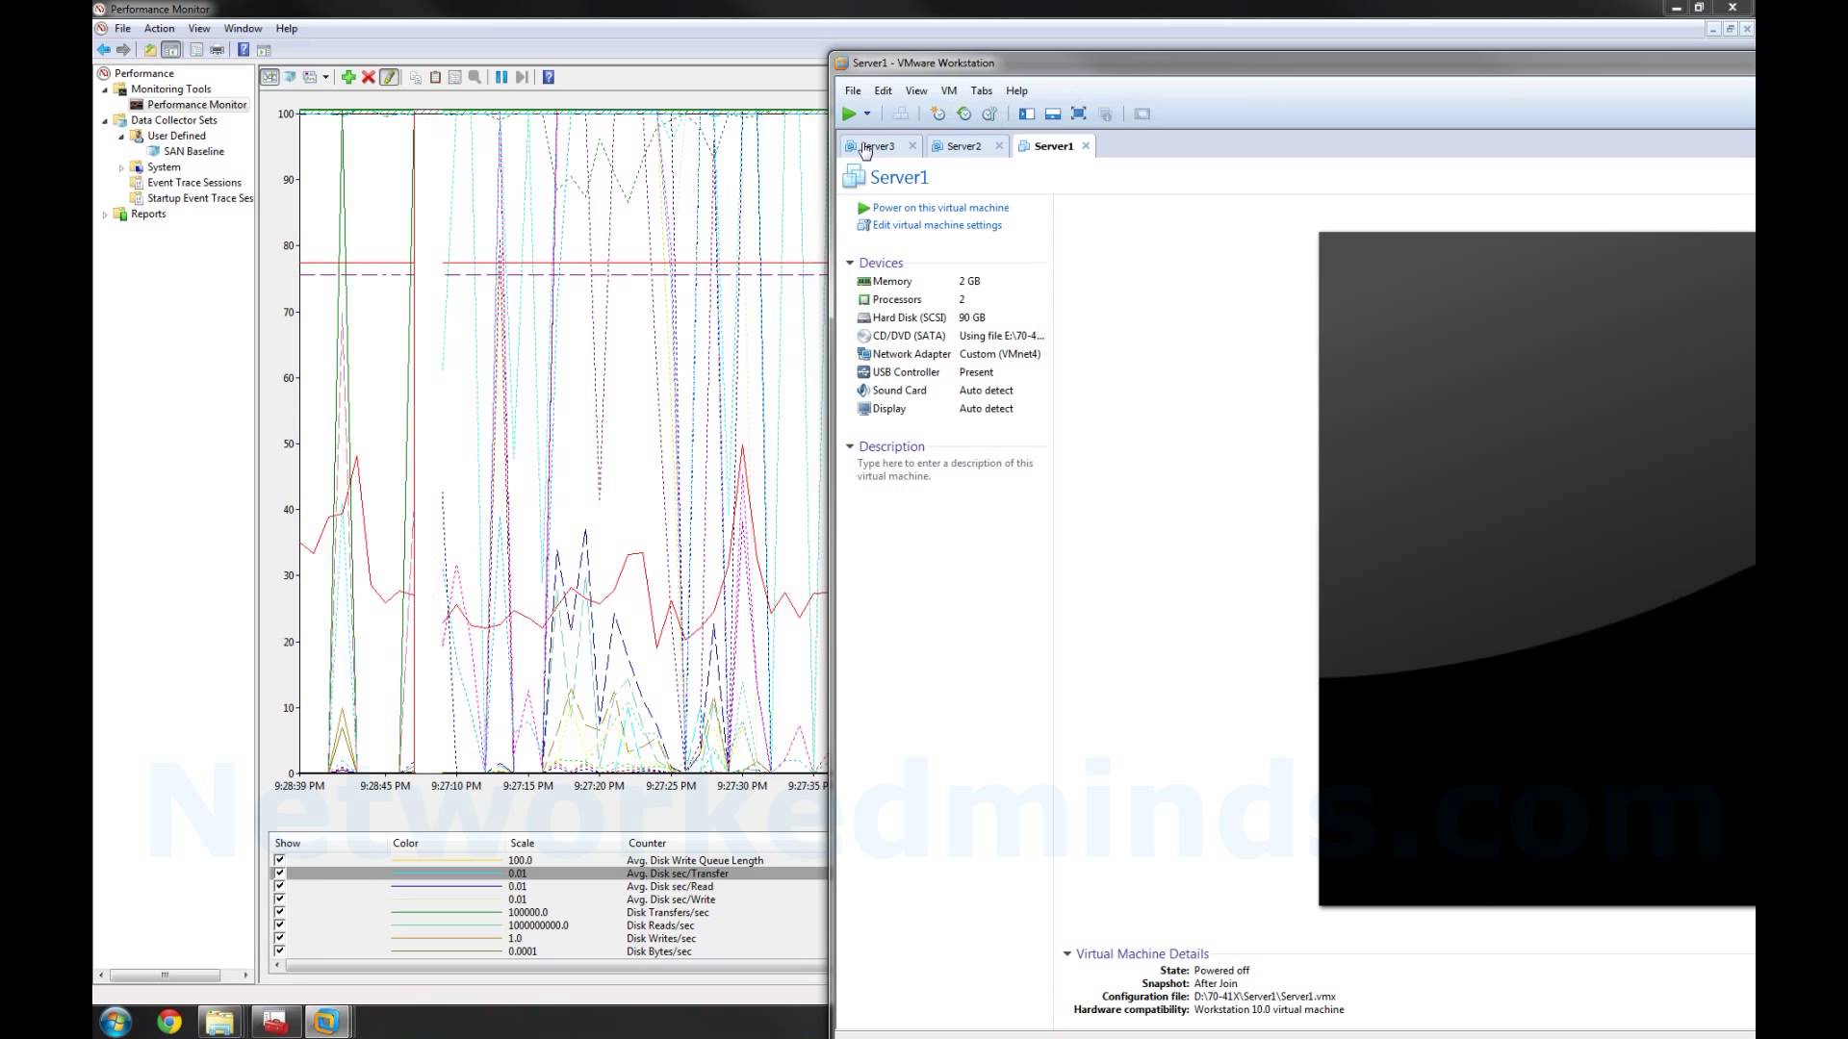Uncheck the Avg. Disk sec/Write counter

[279, 900]
